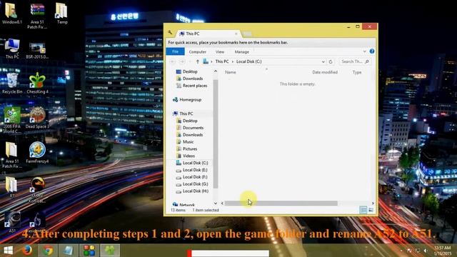Select the Area 51 Patch Fix folder icon
The image size is (457, 257).
(11, 155)
